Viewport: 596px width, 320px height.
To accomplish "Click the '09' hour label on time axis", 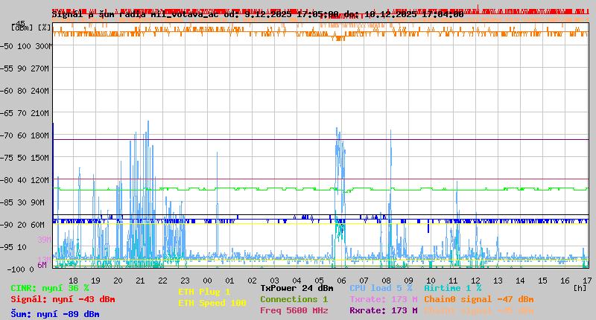I will 408,281.
